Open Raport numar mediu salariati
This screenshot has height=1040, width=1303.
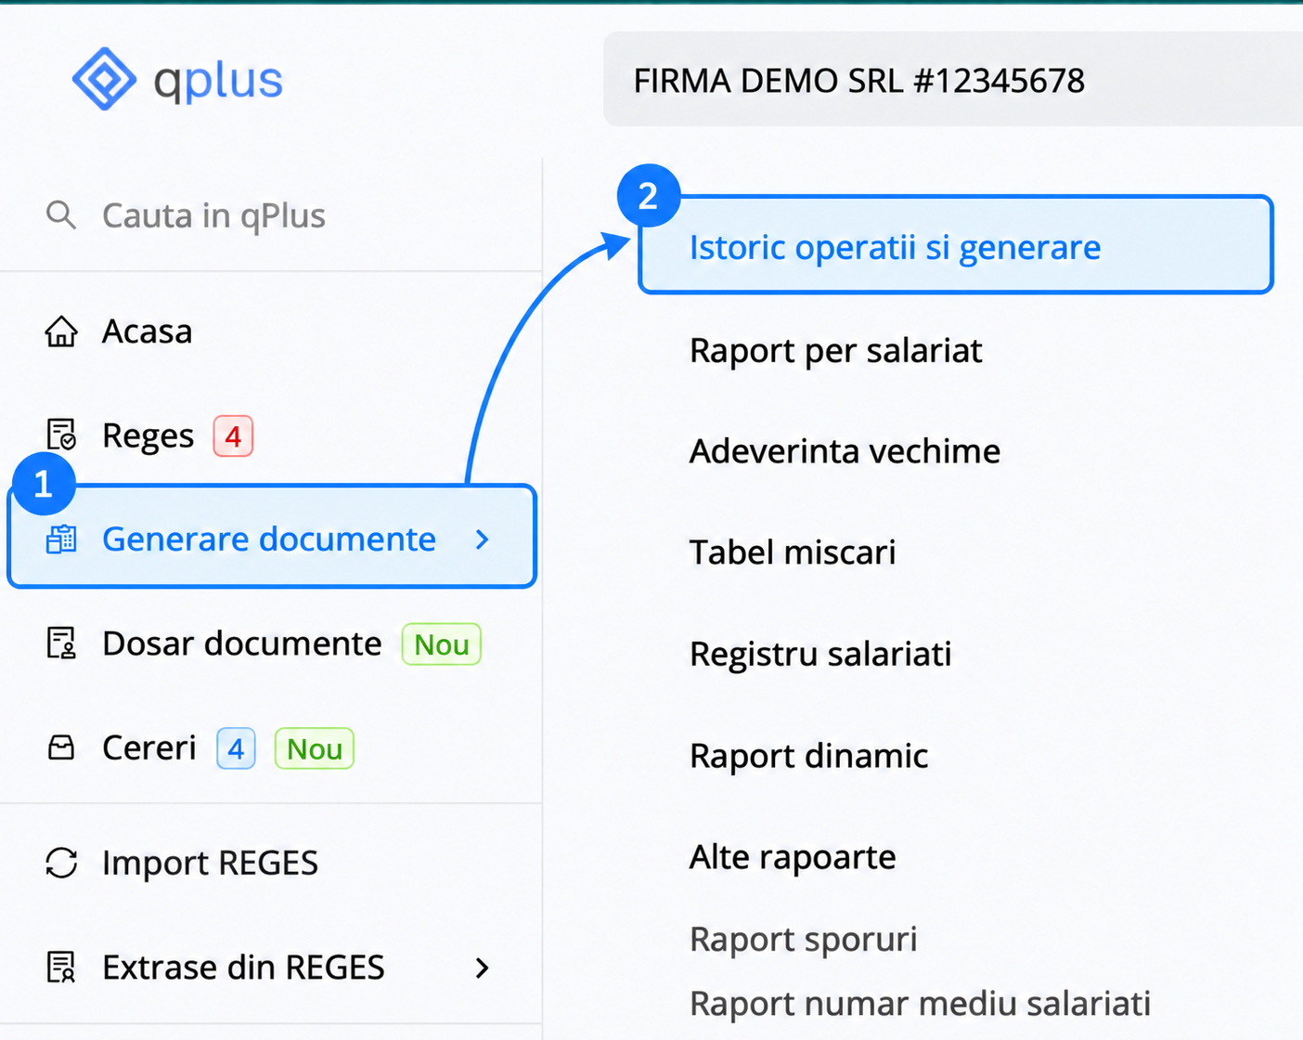click(920, 1004)
